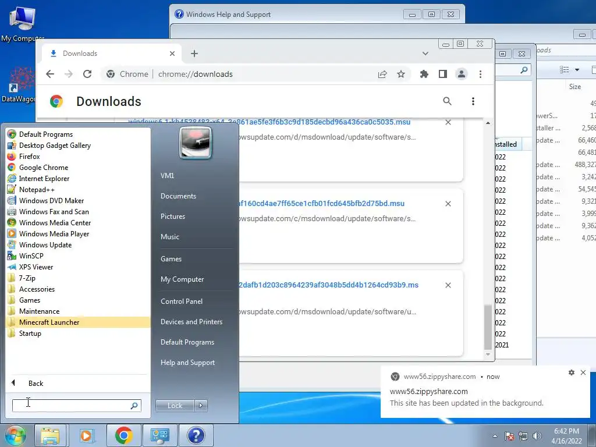Screen dimensions: 596x447
Task: Open Default Programs in the right pane
Action: click(187, 342)
